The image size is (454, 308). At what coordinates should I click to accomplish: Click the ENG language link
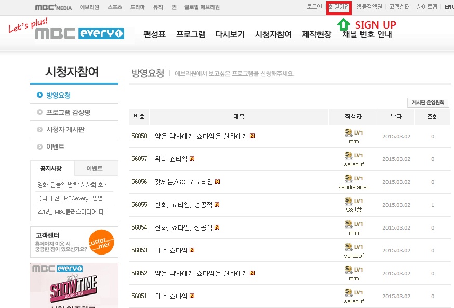pyautogui.click(x=449, y=7)
